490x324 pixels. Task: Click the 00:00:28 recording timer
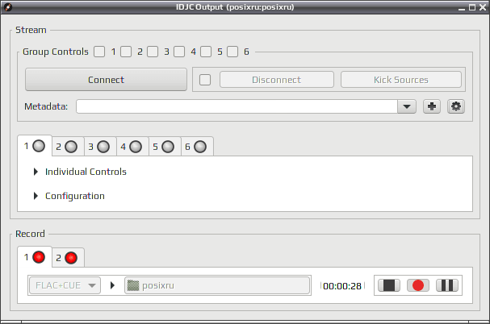click(x=342, y=286)
